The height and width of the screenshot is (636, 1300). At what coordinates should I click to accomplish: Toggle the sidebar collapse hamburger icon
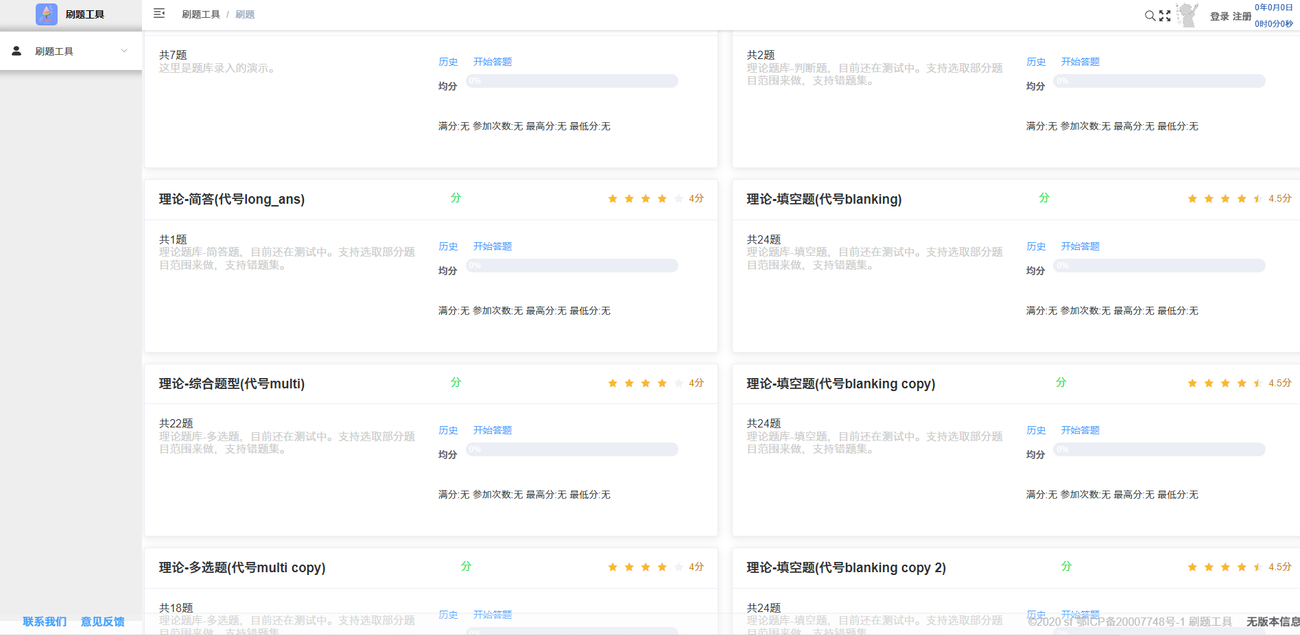[159, 13]
